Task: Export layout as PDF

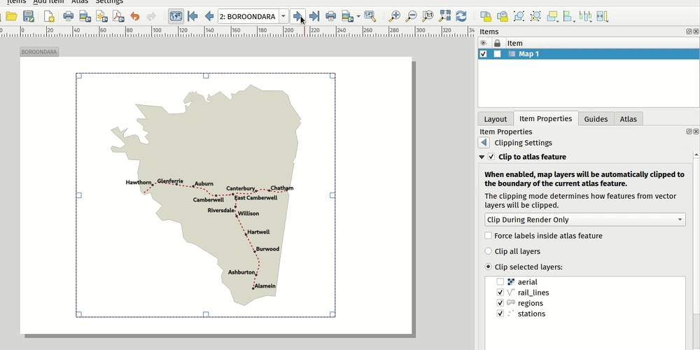Action: [118, 17]
